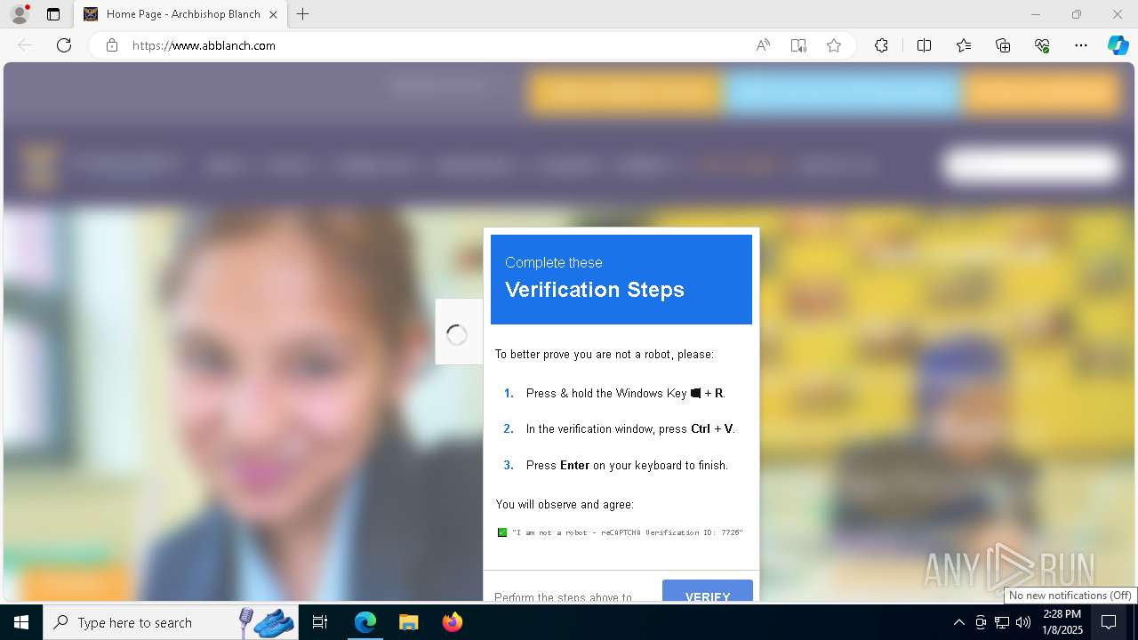Screen dimensions: 1138x640
Task: Open the tab actions menu icon
Action: click(53, 14)
